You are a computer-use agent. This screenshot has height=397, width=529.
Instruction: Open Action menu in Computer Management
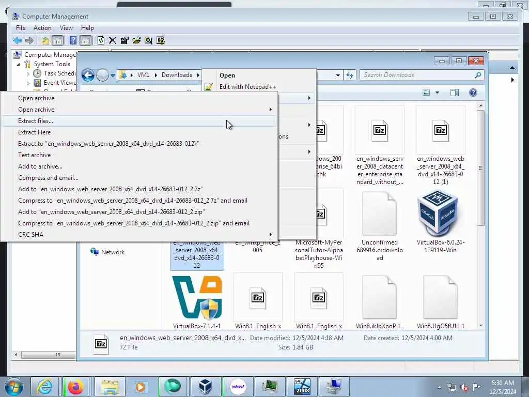point(42,28)
